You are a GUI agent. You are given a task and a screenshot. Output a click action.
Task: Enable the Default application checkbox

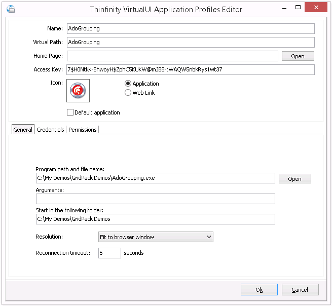pyautogui.click(x=70, y=112)
